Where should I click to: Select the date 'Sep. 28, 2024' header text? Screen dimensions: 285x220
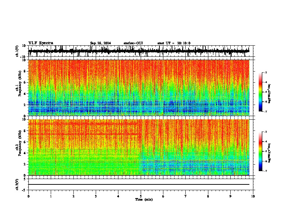tap(100, 43)
